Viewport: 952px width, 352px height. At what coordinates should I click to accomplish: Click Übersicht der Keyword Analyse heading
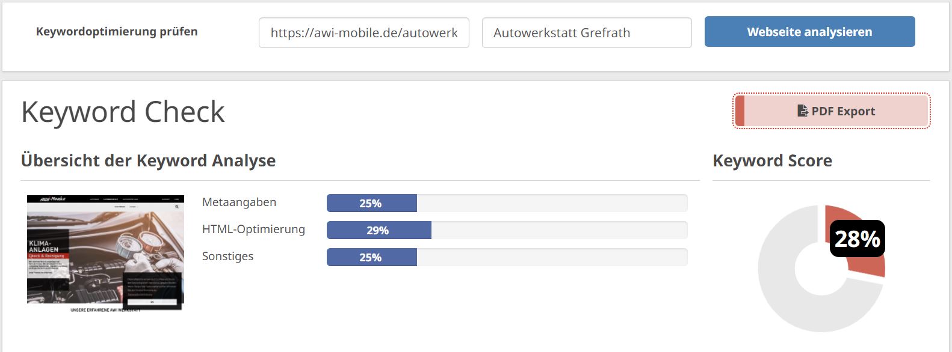coord(148,160)
